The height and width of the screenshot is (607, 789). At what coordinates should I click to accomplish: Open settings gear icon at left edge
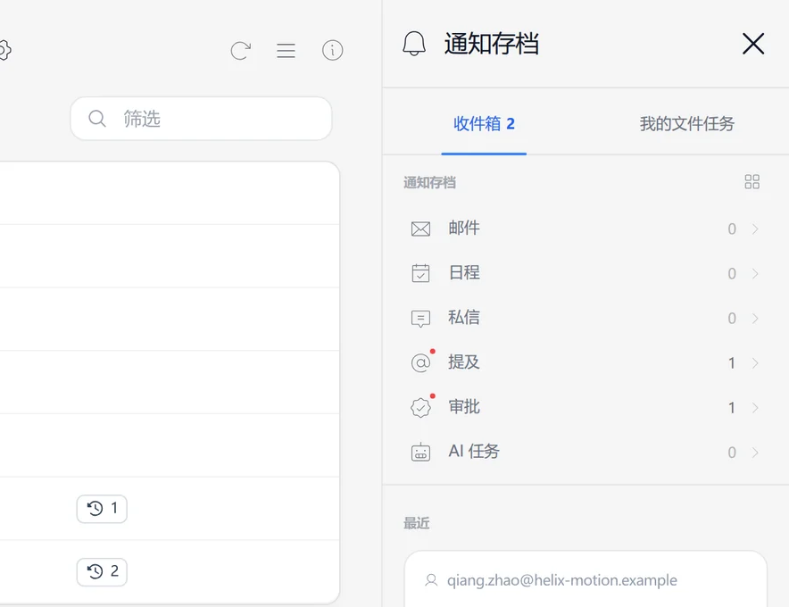coord(4,50)
